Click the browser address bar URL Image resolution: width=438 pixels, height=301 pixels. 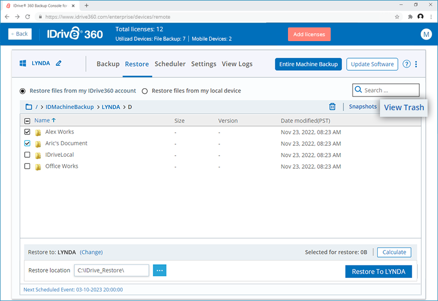tap(108, 17)
